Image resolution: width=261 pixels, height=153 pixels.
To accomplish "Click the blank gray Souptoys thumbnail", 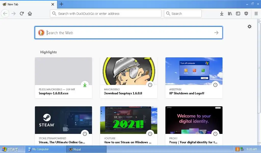I will pos(63,71).
